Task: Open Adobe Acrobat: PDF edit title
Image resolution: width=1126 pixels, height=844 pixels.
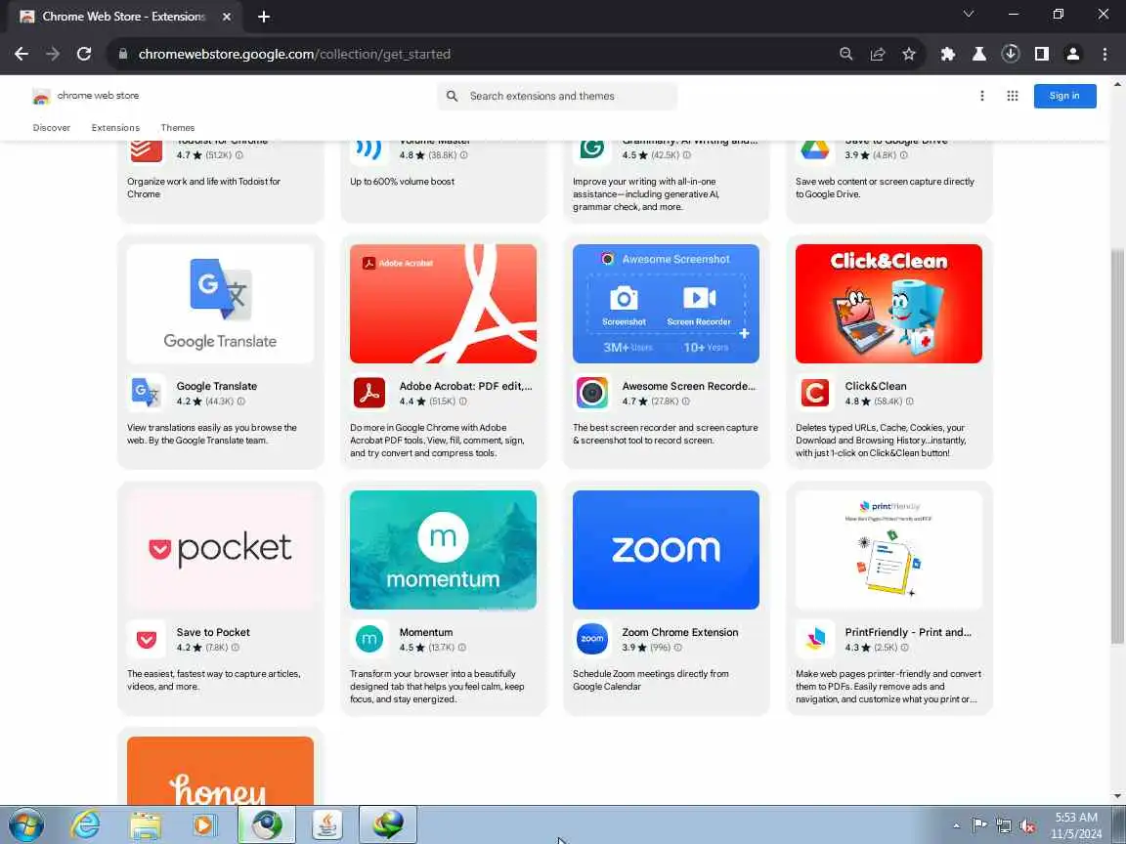Action: (466, 386)
